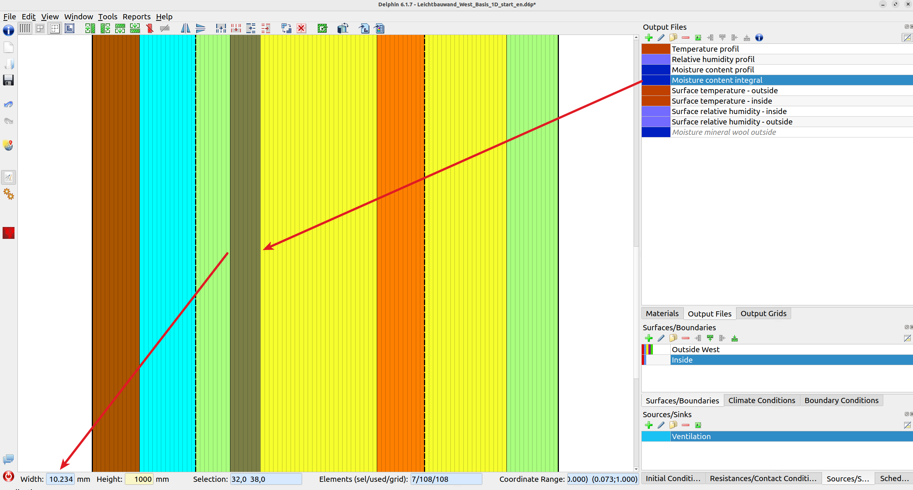Viewport: 913px width, 490px height.
Task: Remove output file with red minus icon
Action: coord(686,38)
